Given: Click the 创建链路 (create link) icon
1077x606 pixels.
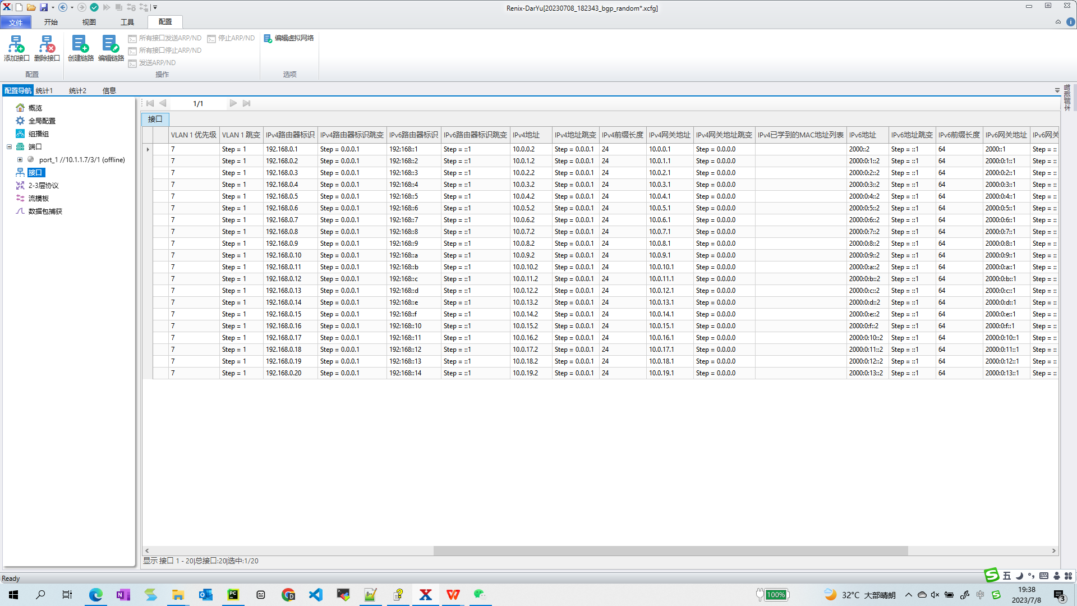Looking at the screenshot, I should [x=80, y=44].
